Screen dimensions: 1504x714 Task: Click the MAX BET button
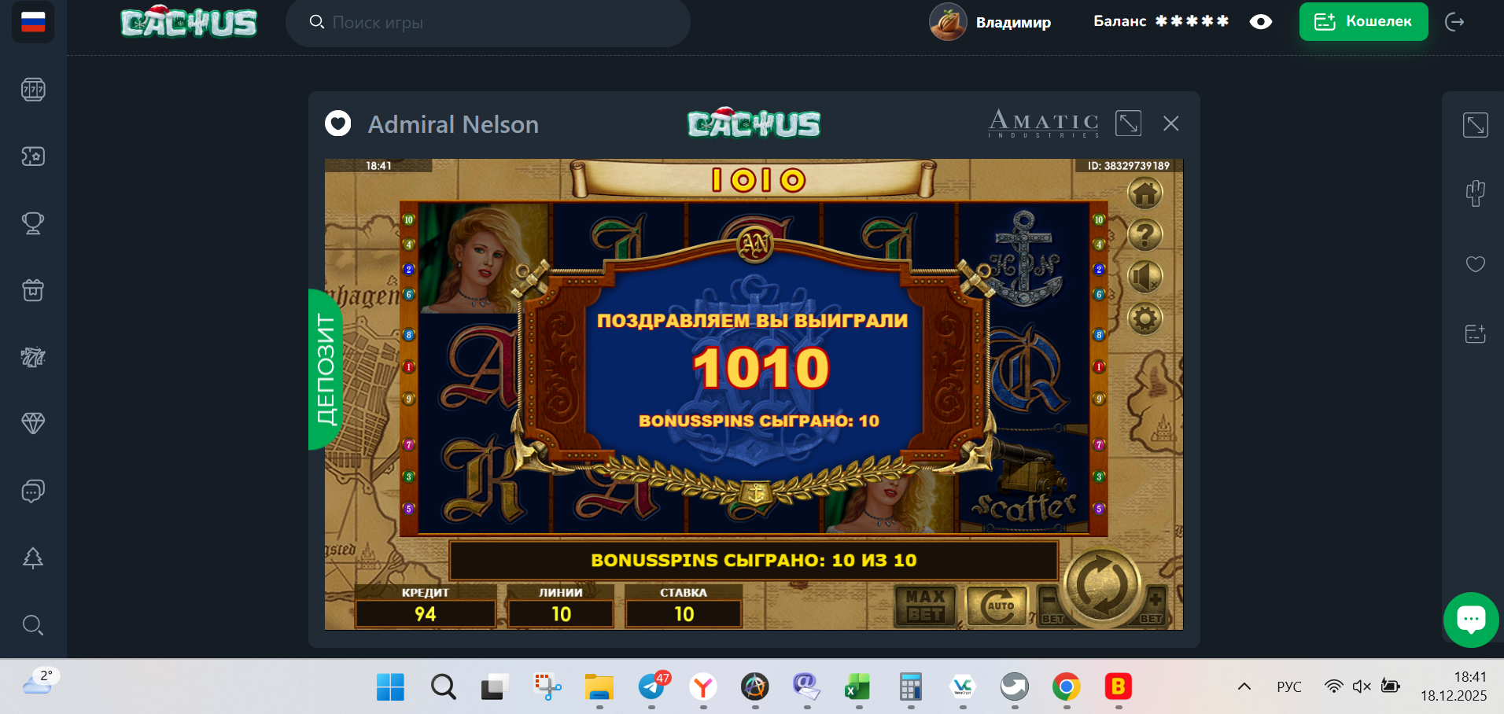coord(925,605)
